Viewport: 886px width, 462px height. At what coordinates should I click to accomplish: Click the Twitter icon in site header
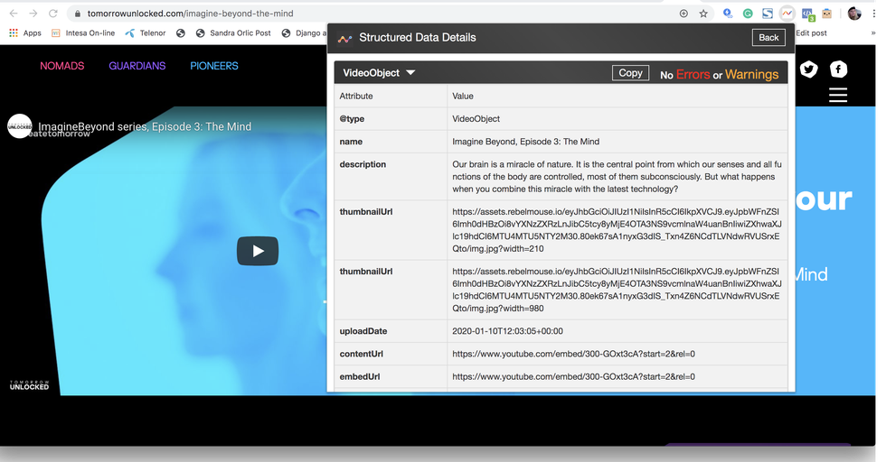pos(808,69)
